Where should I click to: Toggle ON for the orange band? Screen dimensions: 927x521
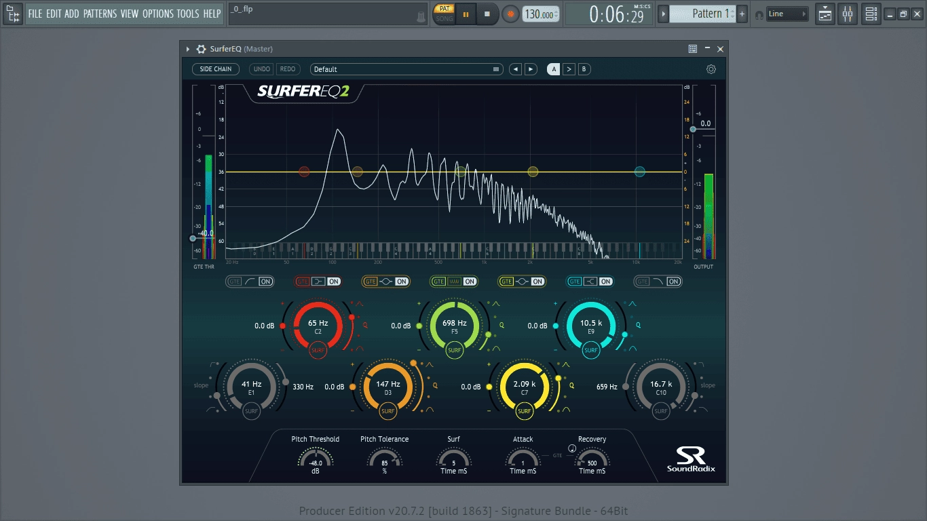(402, 282)
